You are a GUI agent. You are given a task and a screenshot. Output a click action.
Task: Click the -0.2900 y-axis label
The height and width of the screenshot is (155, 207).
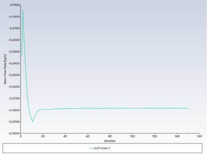14,122
